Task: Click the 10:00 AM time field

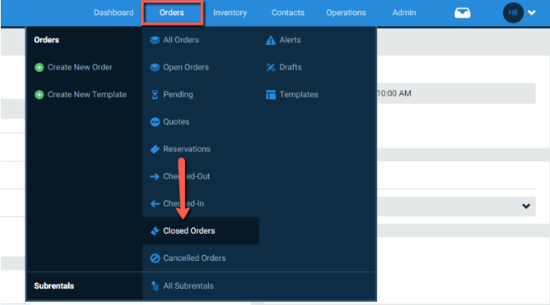Action: (x=456, y=93)
